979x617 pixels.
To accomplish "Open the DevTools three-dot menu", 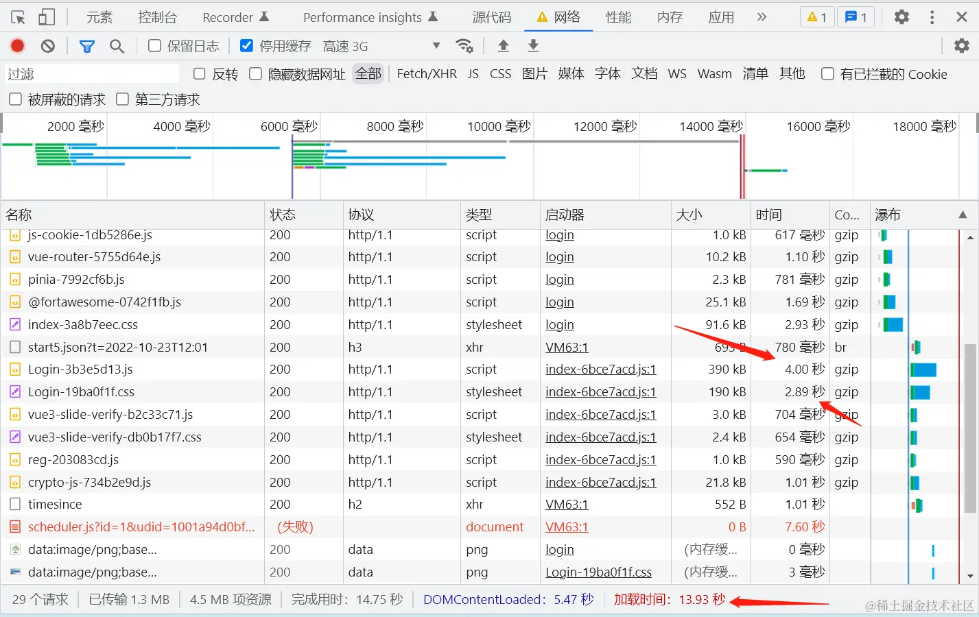I will pos(932,17).
